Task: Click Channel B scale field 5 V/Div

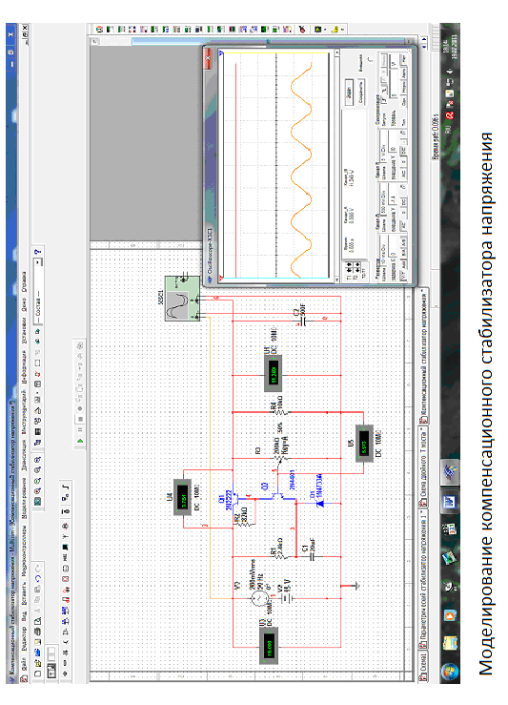Action: click(383, 147)
